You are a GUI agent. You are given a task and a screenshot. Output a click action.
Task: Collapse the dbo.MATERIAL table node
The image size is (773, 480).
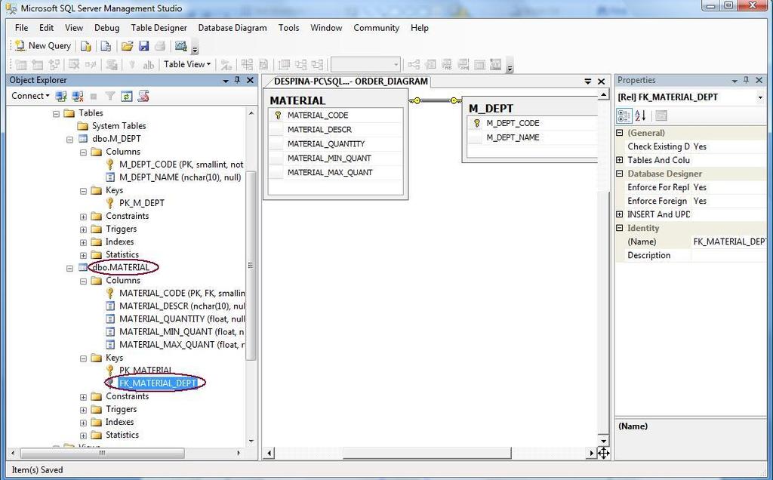pyautogui.click(x=69, y=268)
